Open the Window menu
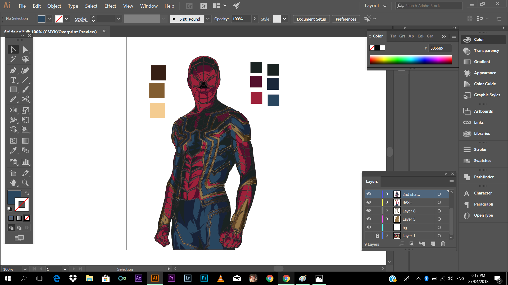This screenshot has width=508, height=285. click(x=149, y=6)
